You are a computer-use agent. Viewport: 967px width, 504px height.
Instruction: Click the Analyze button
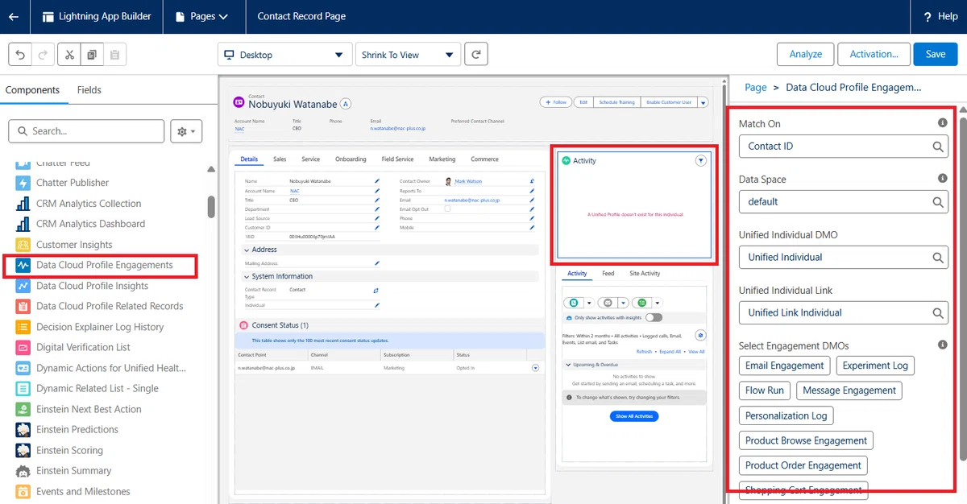tap(806, 54)
